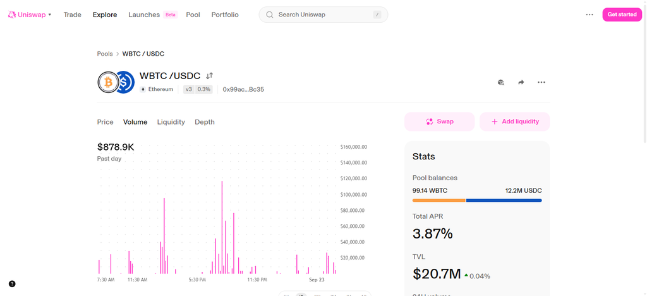Go to the Portfolio page

[x=225, y=15]
